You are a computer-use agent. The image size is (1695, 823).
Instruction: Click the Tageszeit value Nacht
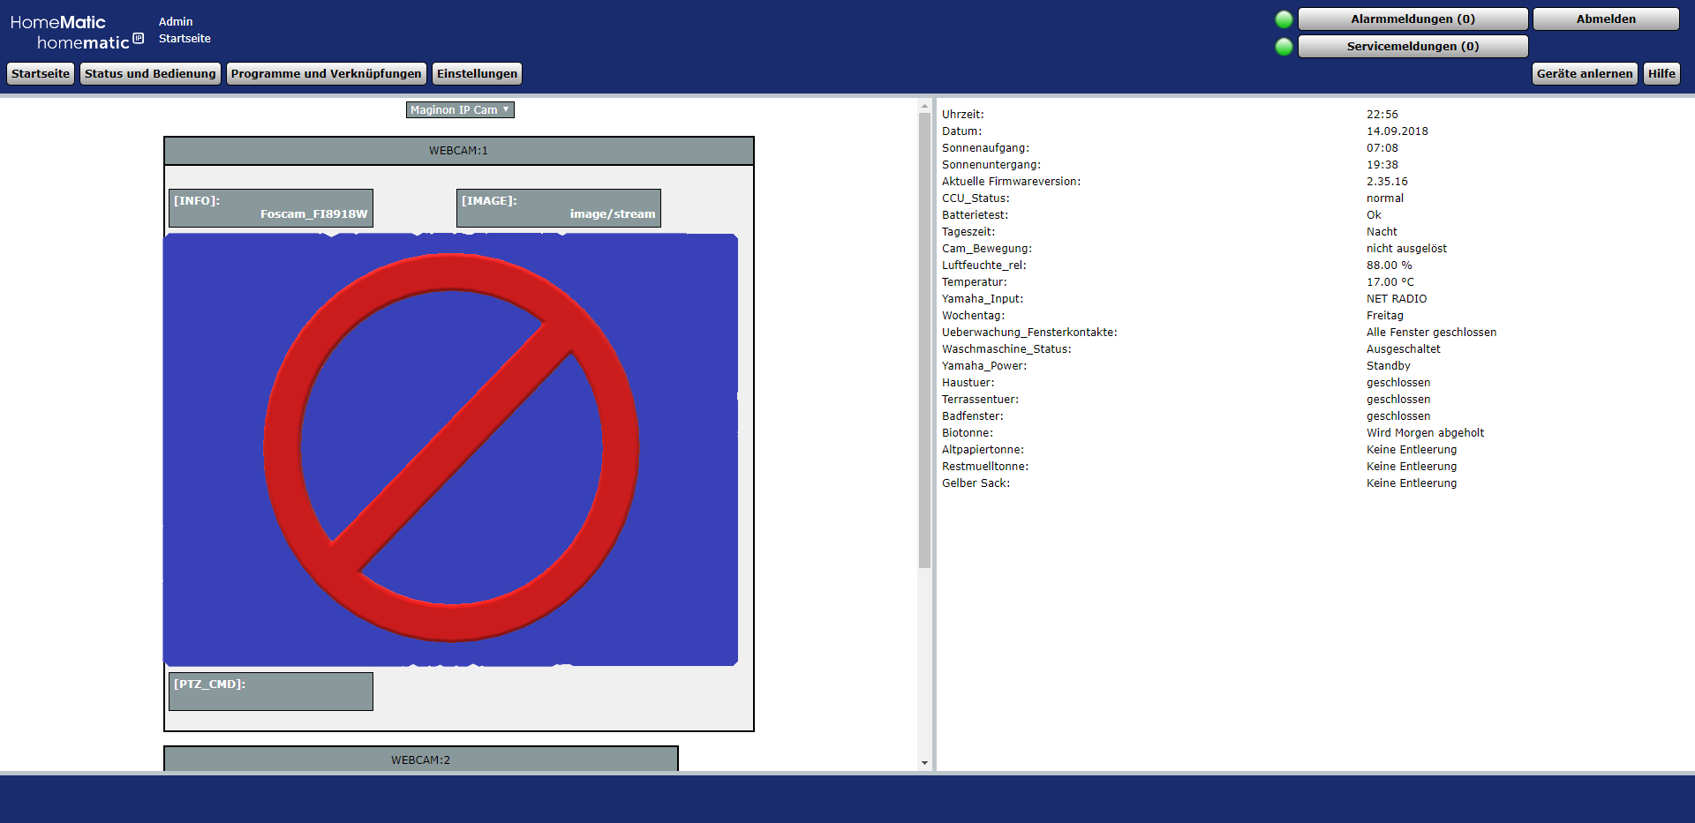1382,232
